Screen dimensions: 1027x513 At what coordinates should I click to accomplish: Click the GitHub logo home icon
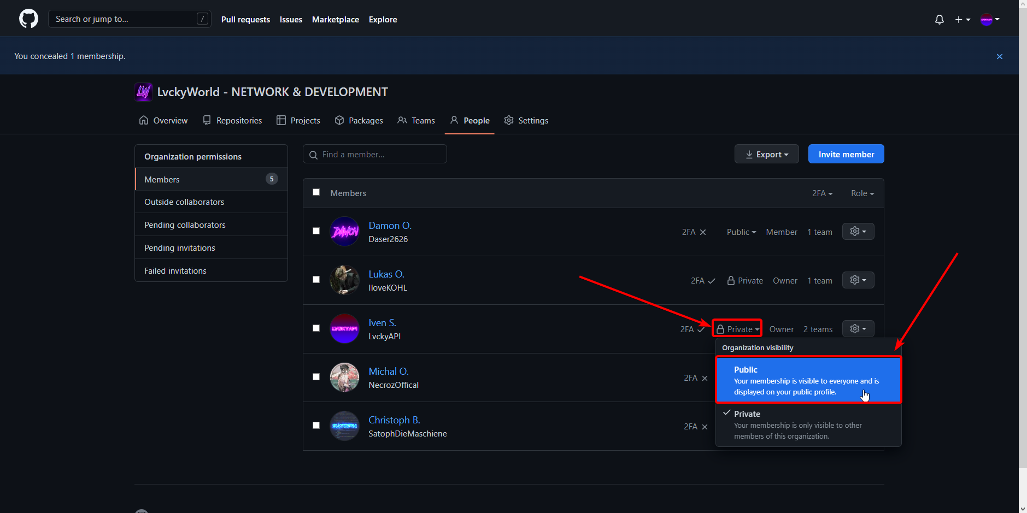click(28, 19)
